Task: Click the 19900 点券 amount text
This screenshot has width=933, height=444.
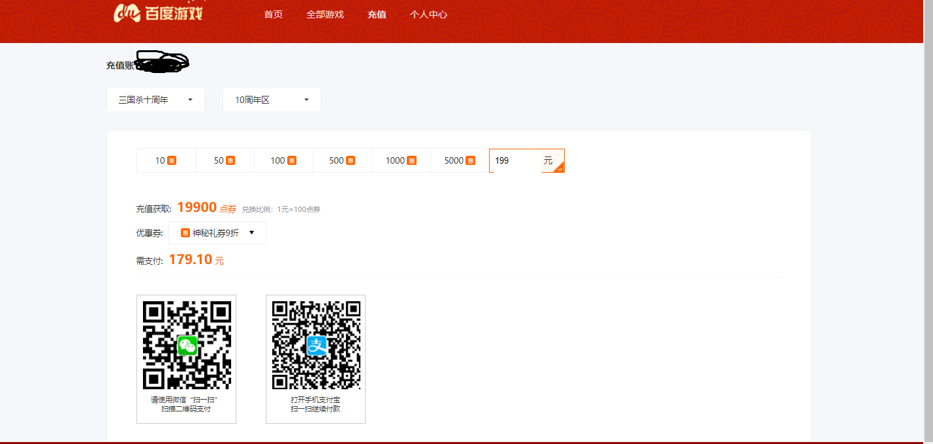Action: 206,208
